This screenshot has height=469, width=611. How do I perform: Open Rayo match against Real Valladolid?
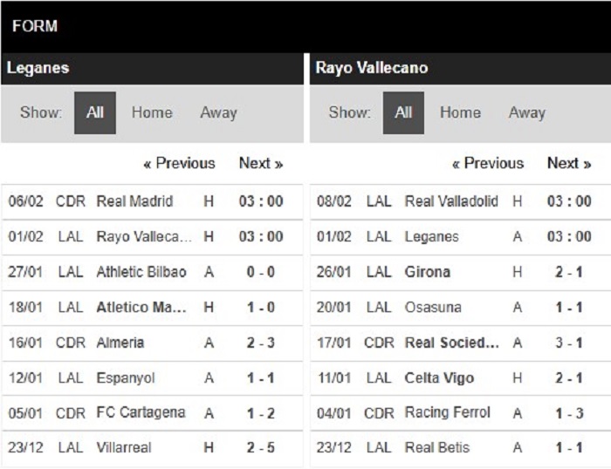(461, 201)
